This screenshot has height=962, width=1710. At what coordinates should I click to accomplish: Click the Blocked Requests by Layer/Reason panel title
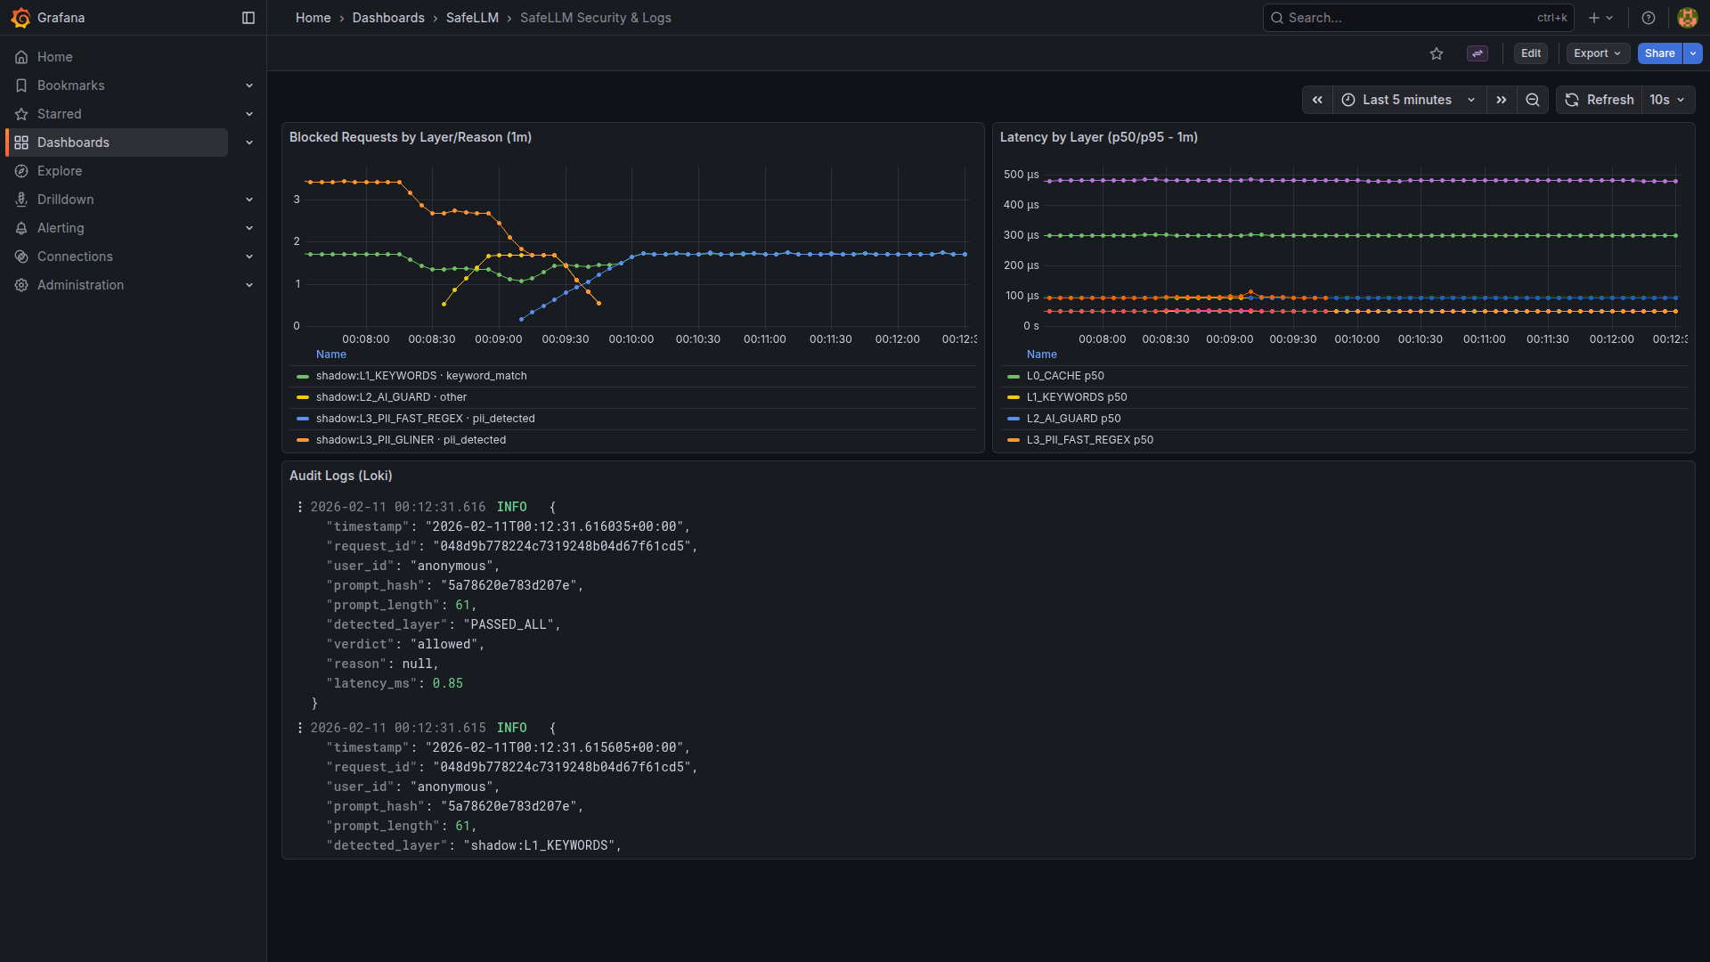[x=411, y=137]
